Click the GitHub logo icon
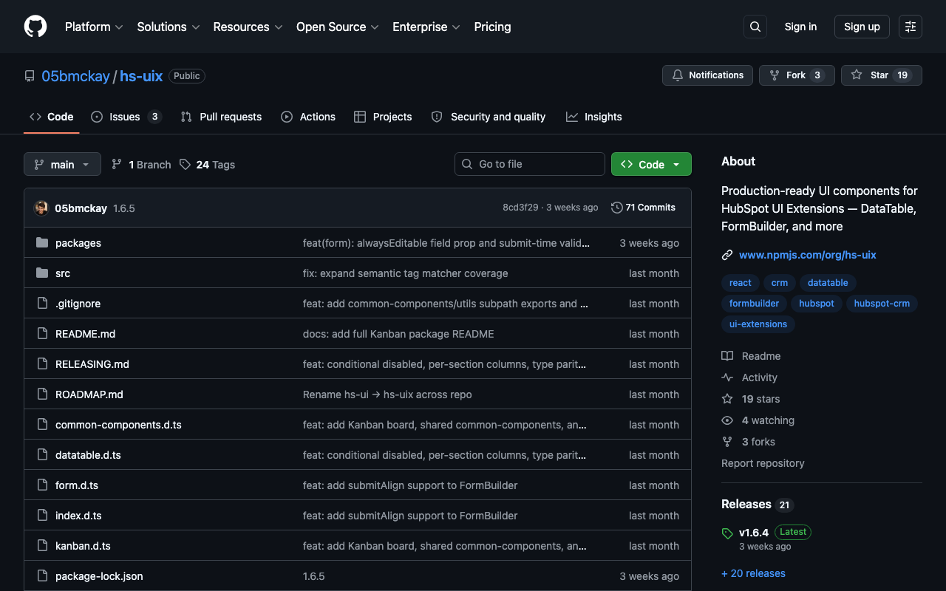Screen dimensions: 946x591 click(x=35, y=27)
